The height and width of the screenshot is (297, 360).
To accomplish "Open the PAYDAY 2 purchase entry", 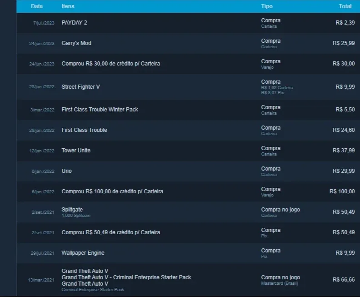I will pos(188,23).
